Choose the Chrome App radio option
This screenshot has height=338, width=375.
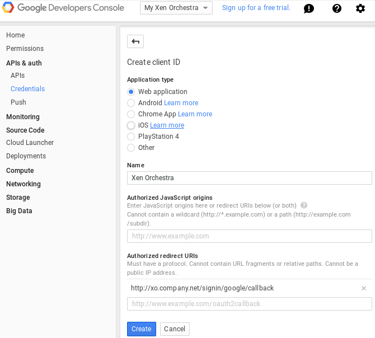131,114
